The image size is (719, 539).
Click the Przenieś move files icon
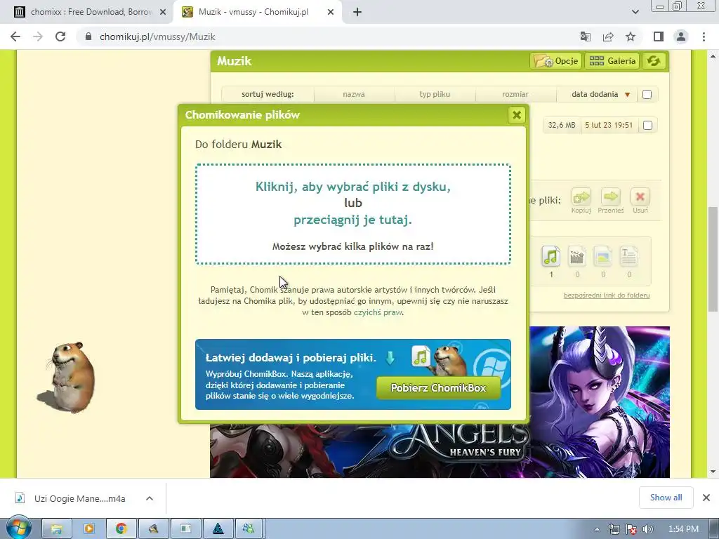coord(611,200)
